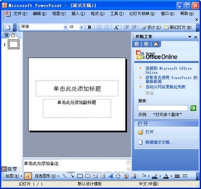Click the notes area 单击此处添加备注
The width and height of the screenshot is (201, 189).
(x=74, y=165)
